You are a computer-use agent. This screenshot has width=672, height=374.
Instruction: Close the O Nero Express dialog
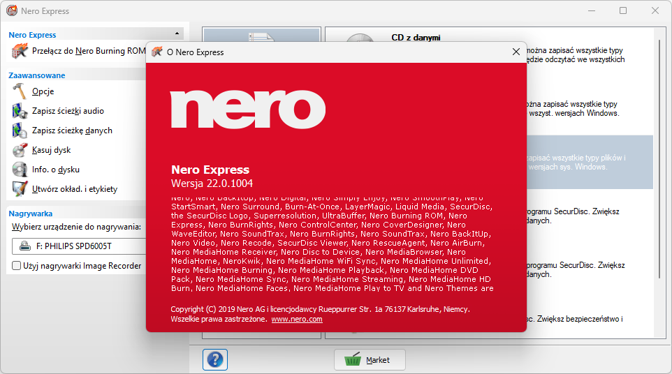pyautogui.click(x=516, y=52)
